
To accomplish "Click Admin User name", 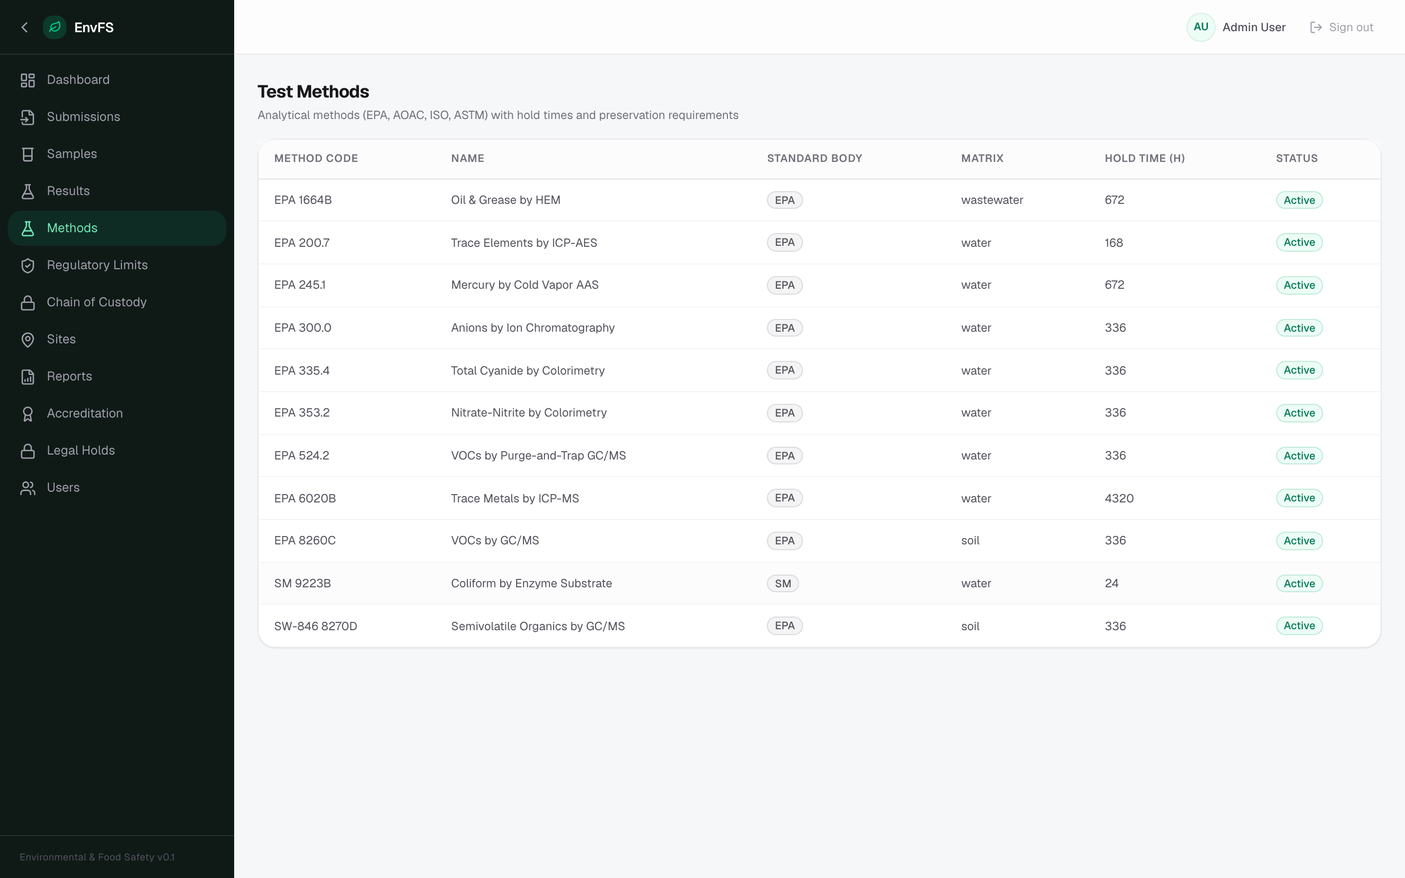I will (x=1253, y=27).
